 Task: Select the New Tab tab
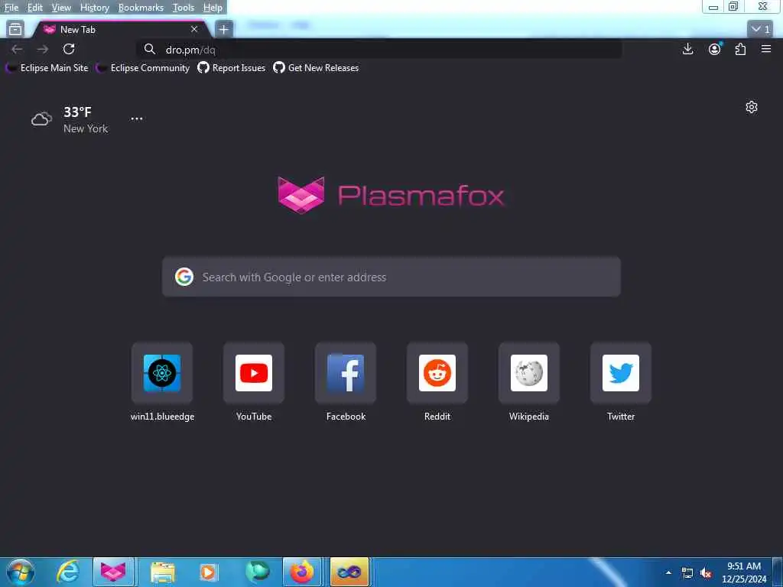click(x=122, y=30)
